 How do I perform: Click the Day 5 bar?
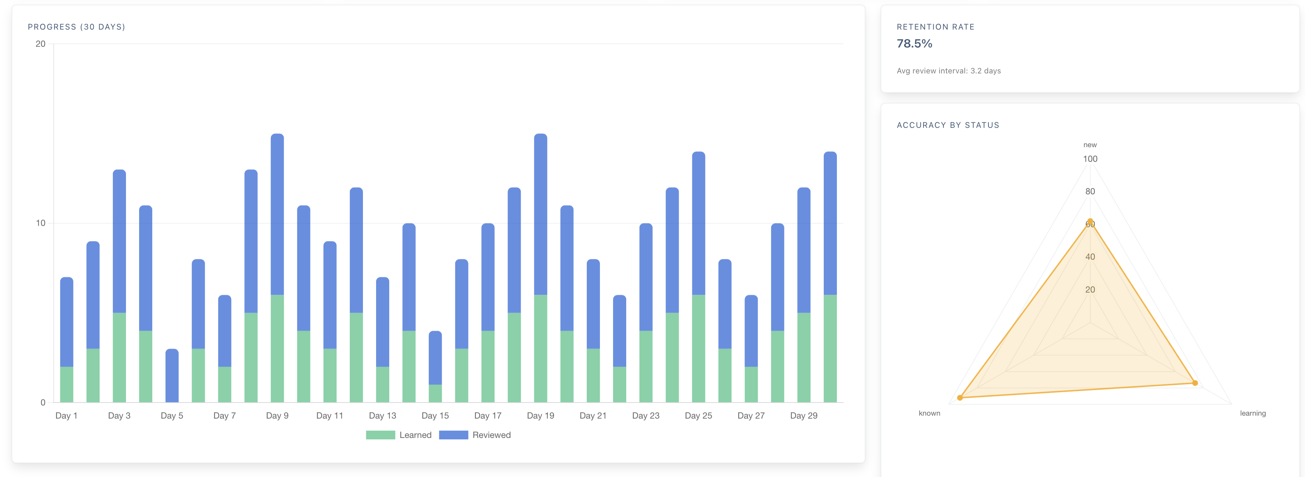coord(172,375)
